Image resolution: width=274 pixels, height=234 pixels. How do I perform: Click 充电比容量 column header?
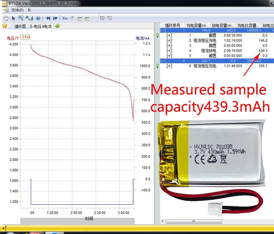pos(248,25)
